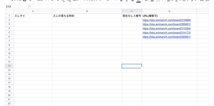Screen dimensions: 214x106
Task: Select row 10 via its row header
Action: [x=9, y=54]
